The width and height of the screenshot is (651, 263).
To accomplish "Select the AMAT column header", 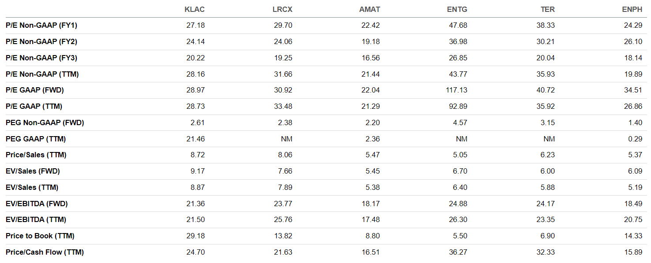I will tap(369, 9).
